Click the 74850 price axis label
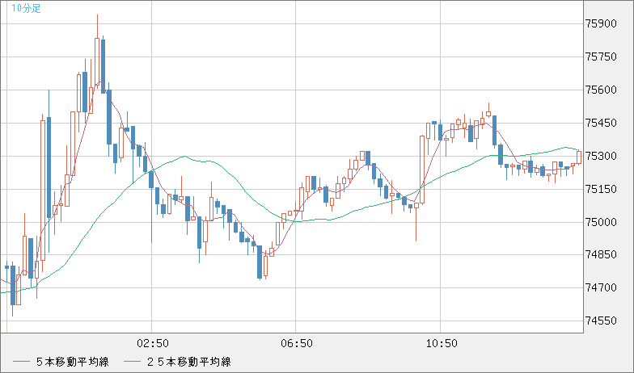Viewport: 634px width, 373px height. point(601,255)
